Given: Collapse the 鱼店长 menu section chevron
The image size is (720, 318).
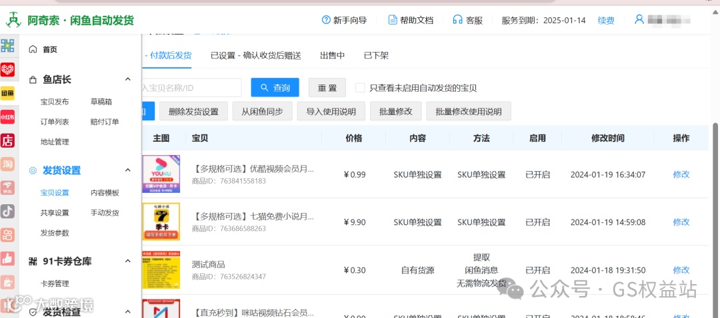Looking at the screenshot, I should pyautogui.click(x=128, y=79).
